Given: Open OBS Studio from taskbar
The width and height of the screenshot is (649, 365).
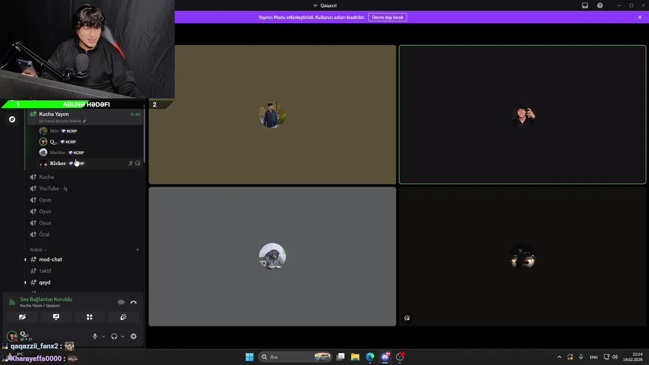Looking at the screenshot, I should 400,357.
